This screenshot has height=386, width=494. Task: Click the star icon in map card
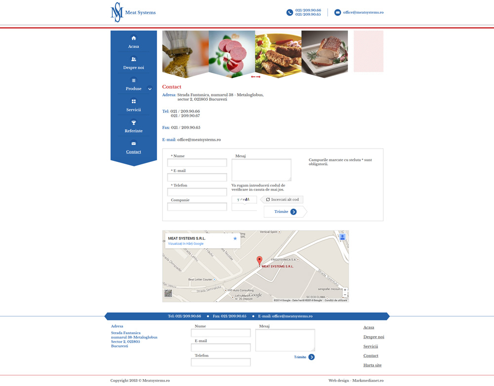point(235,238)
